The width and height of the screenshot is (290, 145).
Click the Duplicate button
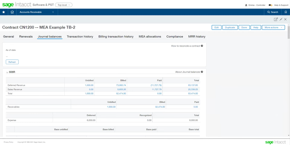[230, 27]
